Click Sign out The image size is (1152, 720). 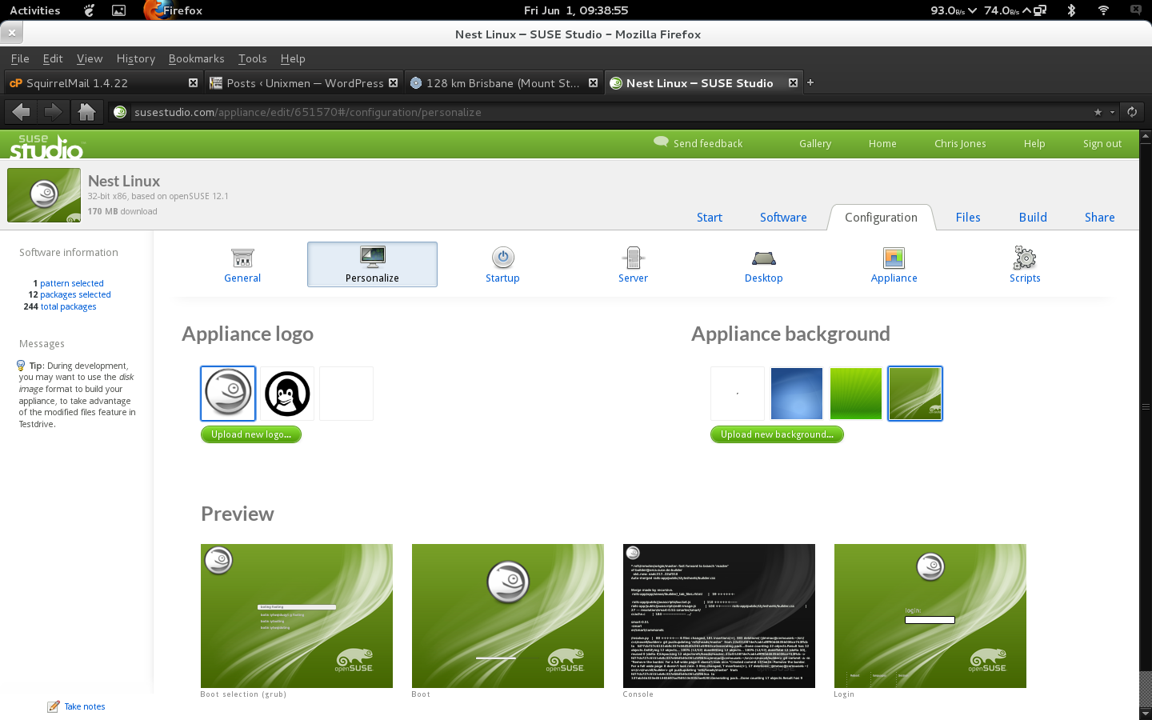(1102, 144)
